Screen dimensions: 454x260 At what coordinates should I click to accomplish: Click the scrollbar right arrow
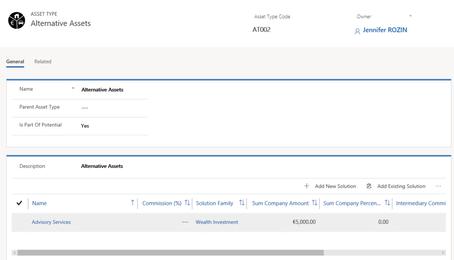coord(443,253)
